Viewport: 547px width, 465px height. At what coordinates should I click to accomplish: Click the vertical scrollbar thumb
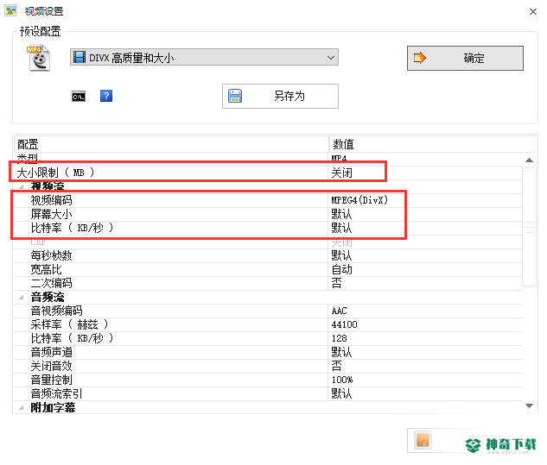point(529,227)
